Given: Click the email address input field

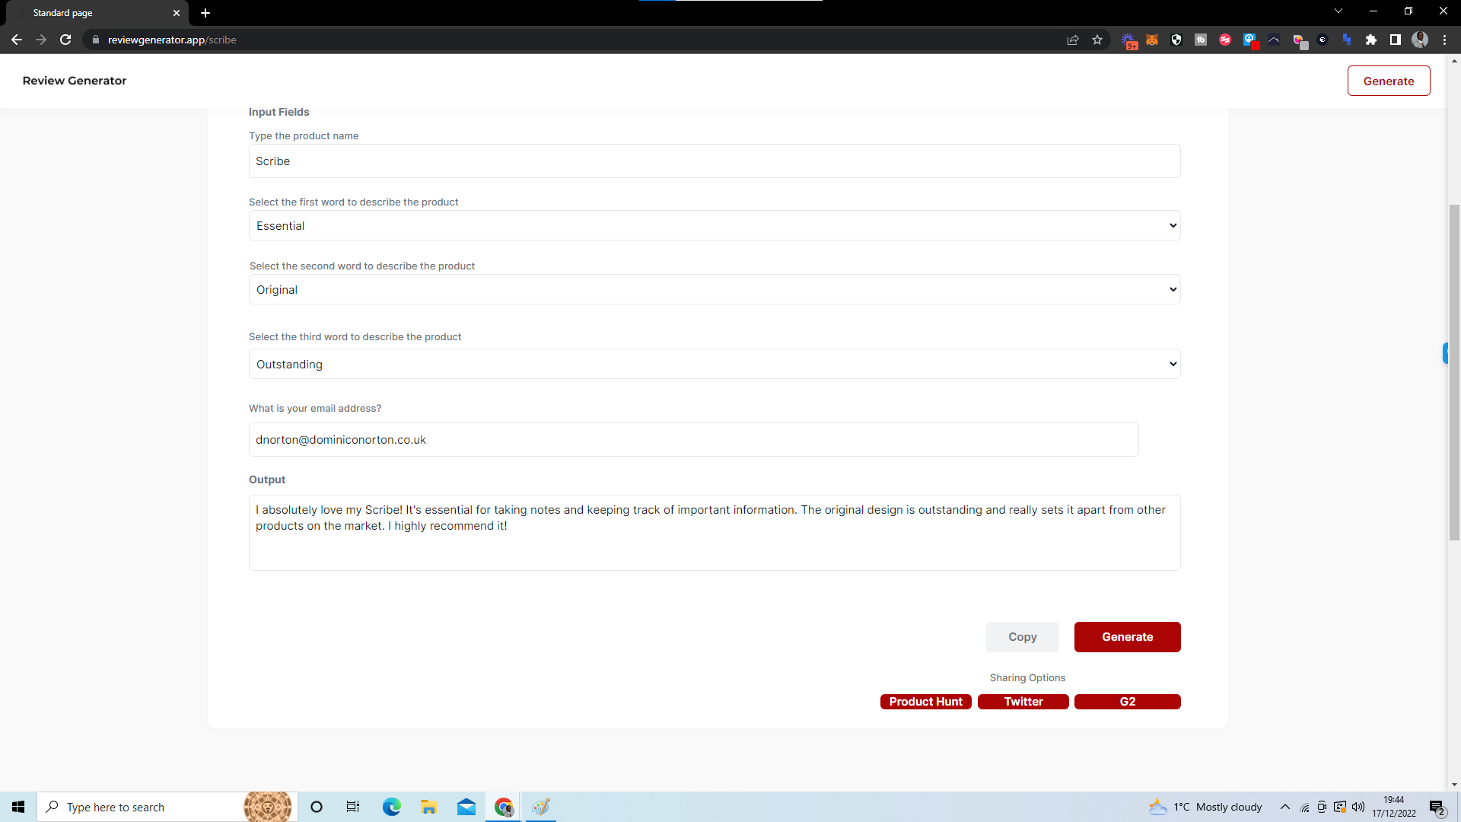Looking at the screenshot, I should coord(693,440).
